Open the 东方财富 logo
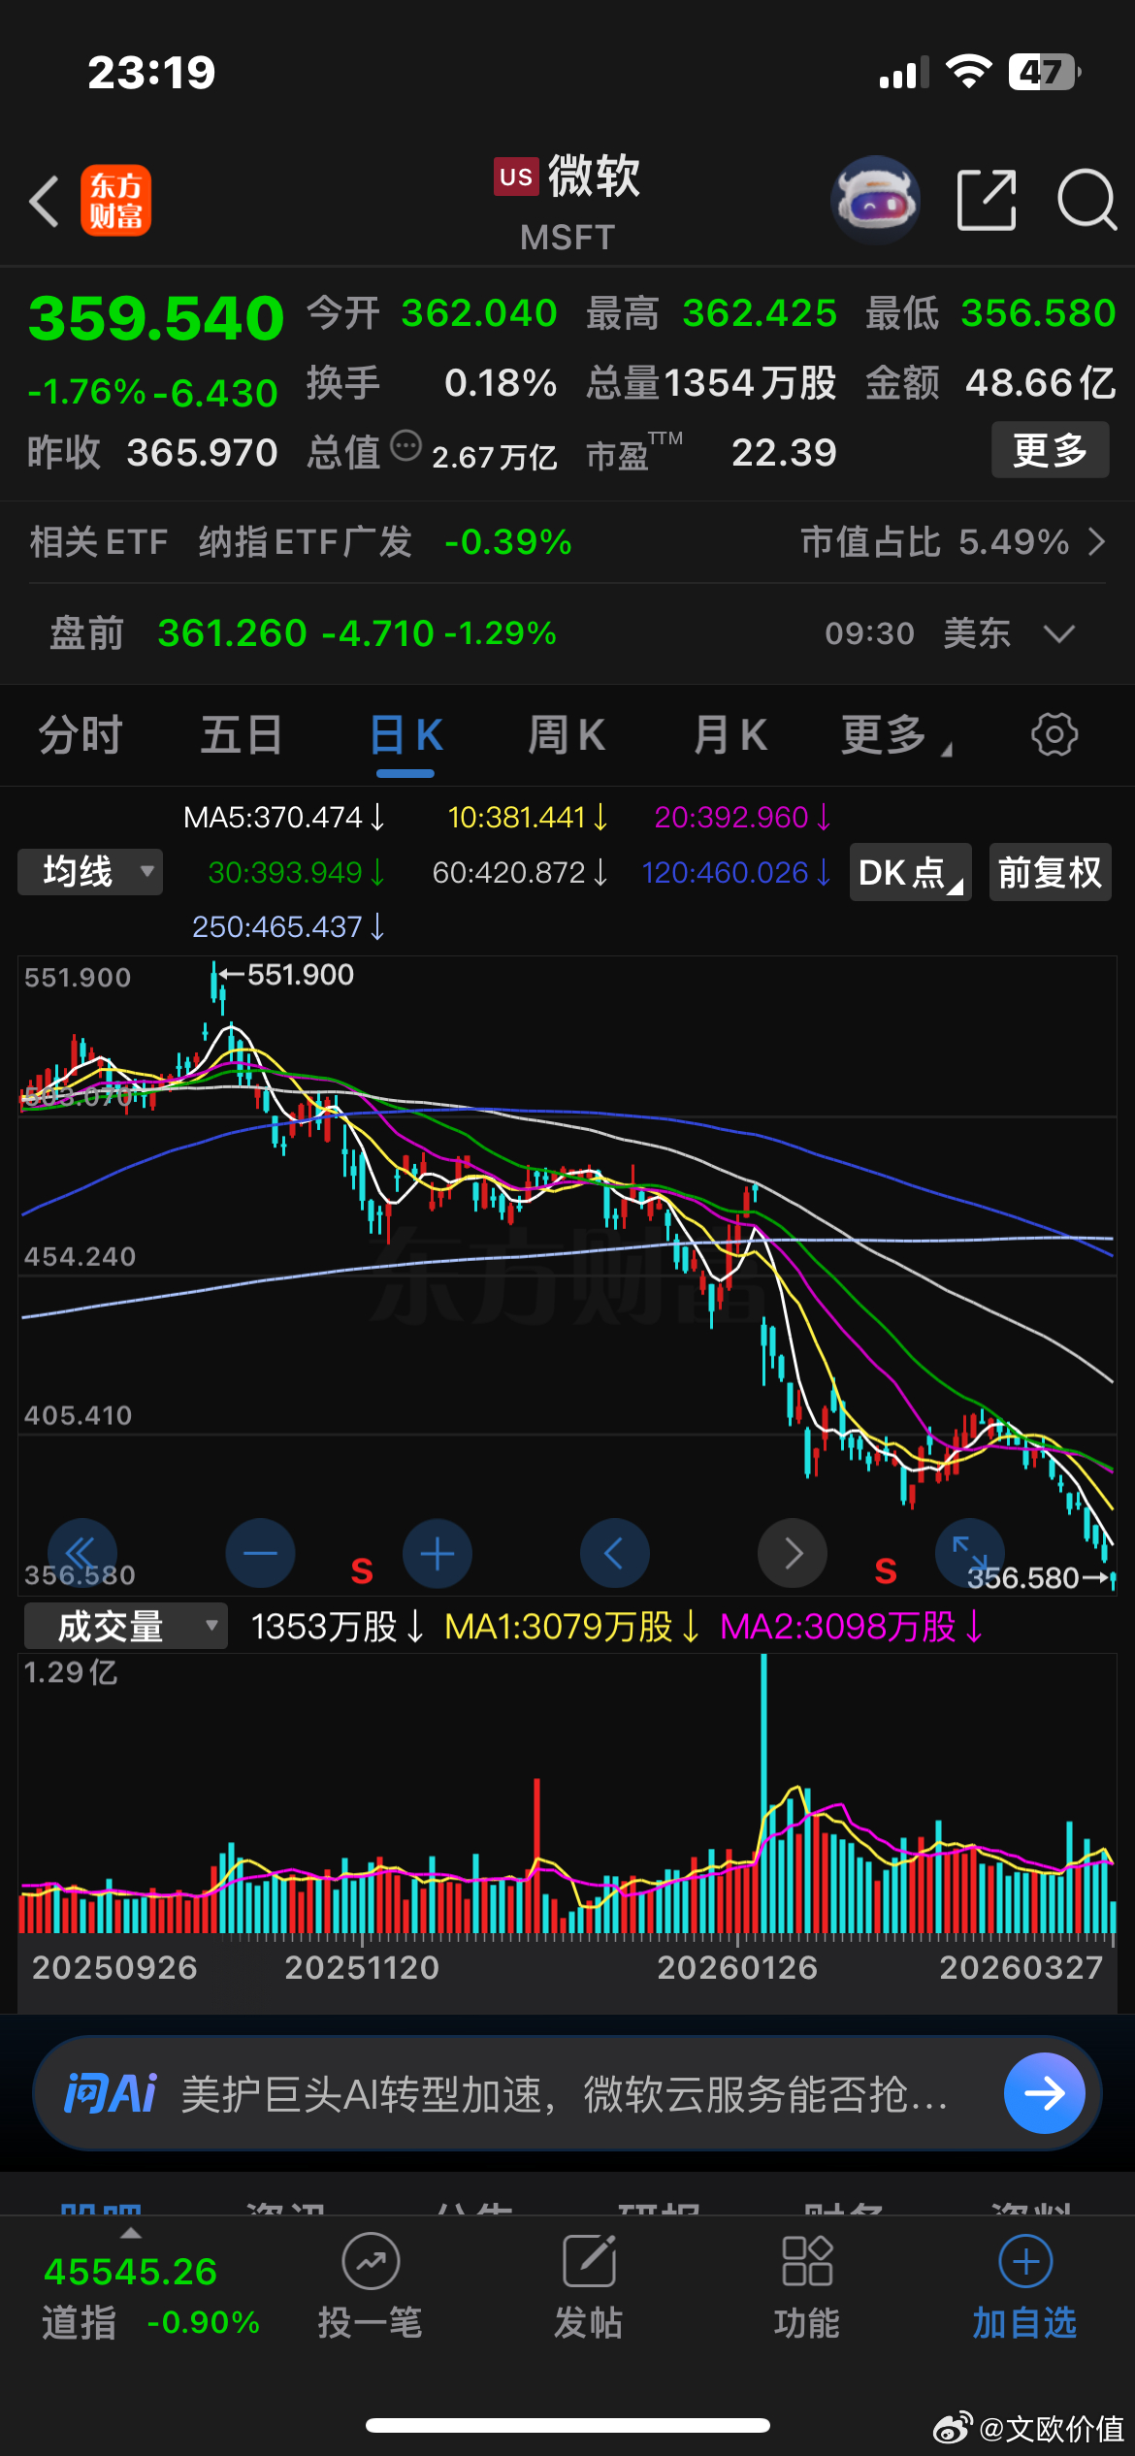The image size is (1135, 2456). [x=116, y=201]
